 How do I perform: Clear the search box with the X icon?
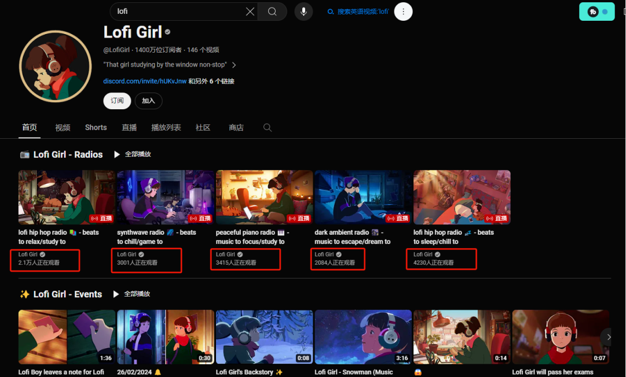click(250, 12)
